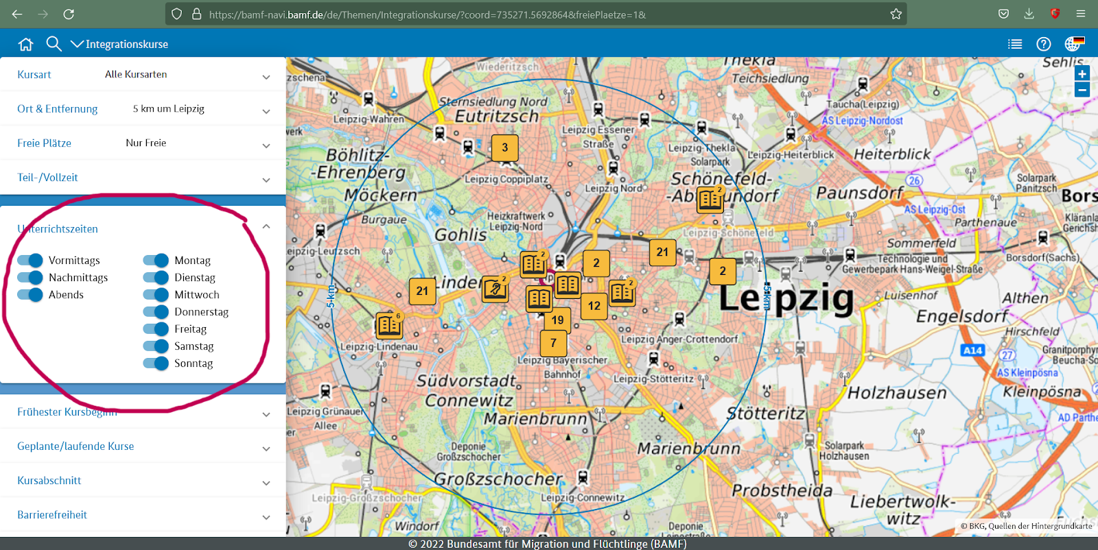Toggle Mittwoch day switch
Viewport: 1098px width, 550px height.
[x=156, y=294]
